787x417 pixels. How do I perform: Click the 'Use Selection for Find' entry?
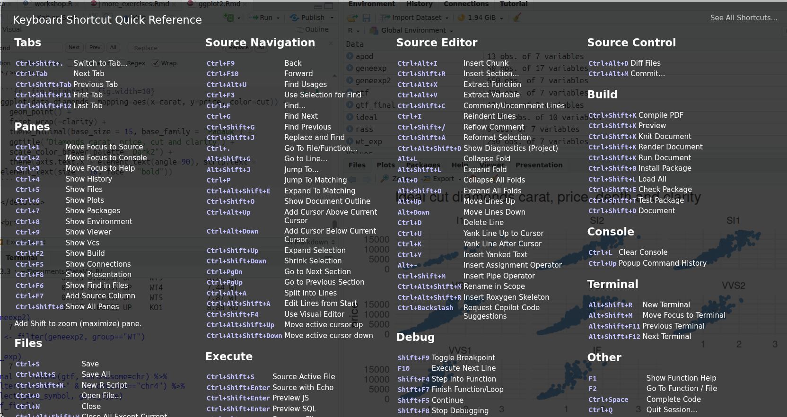[x=323, y=95]
